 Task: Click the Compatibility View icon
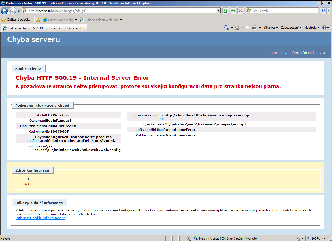coord(226,11)
